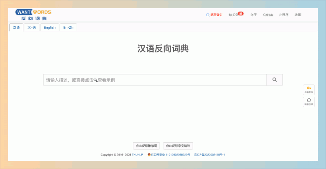Open the 京公网安备 registration link
The width and height of the screenshot is (326, 169).
tap(169, 155)
